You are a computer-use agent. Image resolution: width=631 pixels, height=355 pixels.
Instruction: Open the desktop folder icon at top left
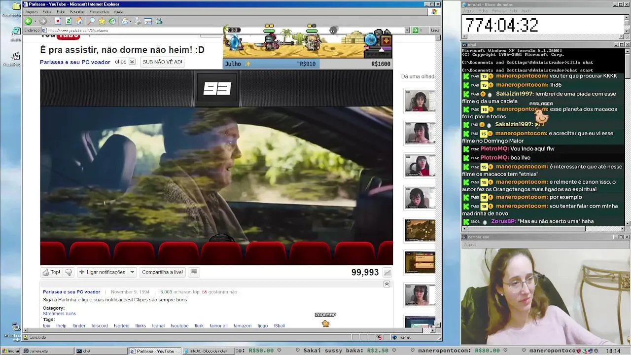click(x=15, y=6)
